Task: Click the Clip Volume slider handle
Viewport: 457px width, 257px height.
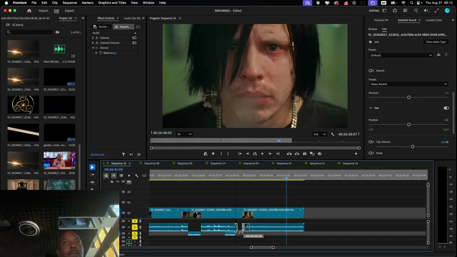Action: [413, 147]
